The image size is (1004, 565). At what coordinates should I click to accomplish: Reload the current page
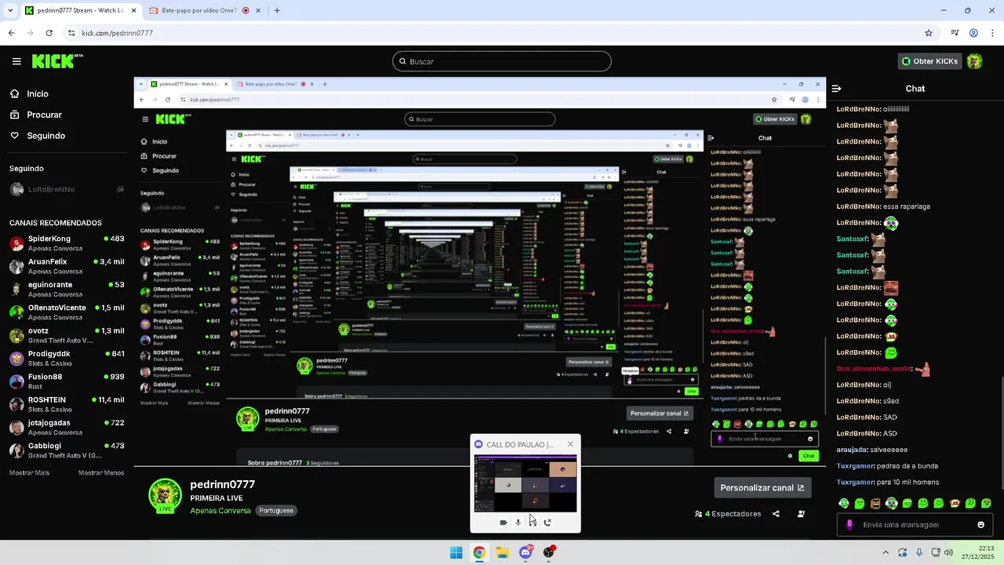tap(49, 33)
